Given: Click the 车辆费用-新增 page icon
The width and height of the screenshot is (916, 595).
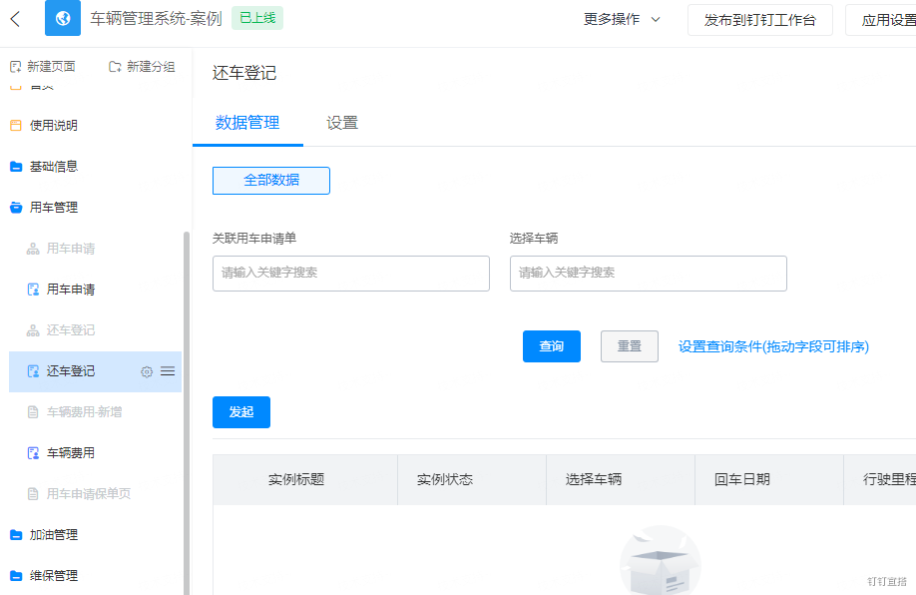Looking at the screenshot, I should coord(33,412).
